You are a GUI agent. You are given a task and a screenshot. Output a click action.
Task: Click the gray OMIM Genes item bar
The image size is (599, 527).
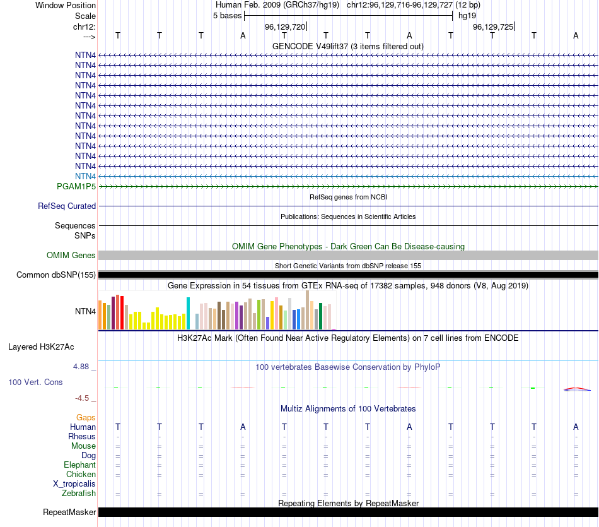[348, 255]
